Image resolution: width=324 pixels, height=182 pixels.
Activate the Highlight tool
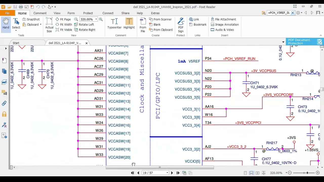(x=129, y=24)
